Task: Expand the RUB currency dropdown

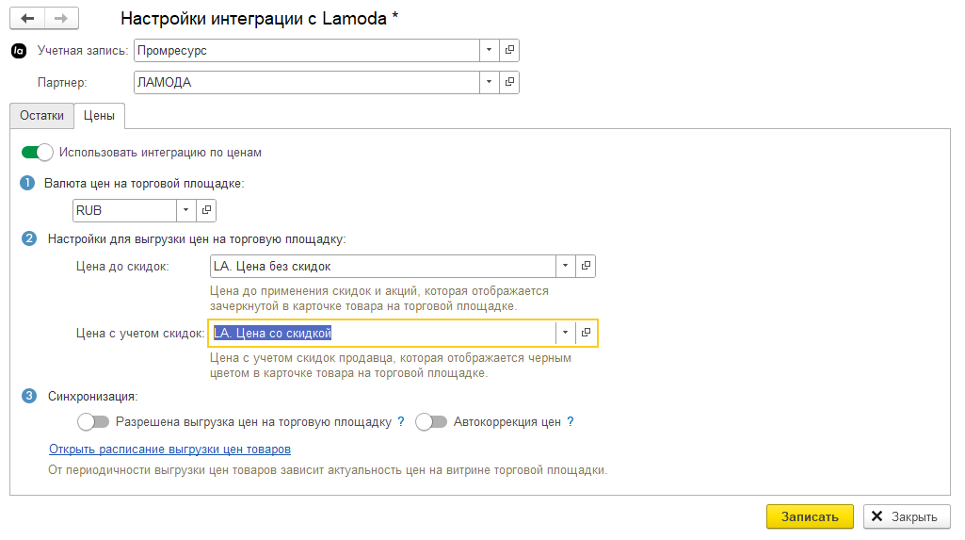Action: (185, 210)
